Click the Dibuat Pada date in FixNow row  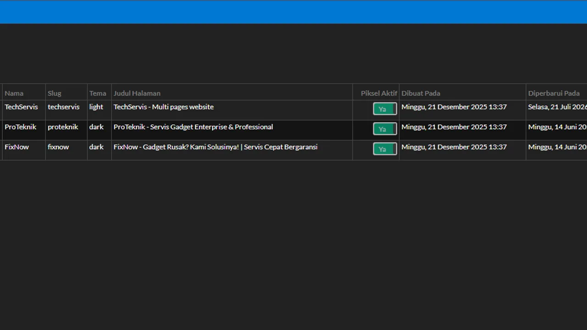coord(463,150)
